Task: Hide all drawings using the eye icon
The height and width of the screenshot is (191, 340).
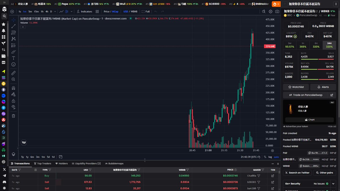Action: [x=13, y=107]
